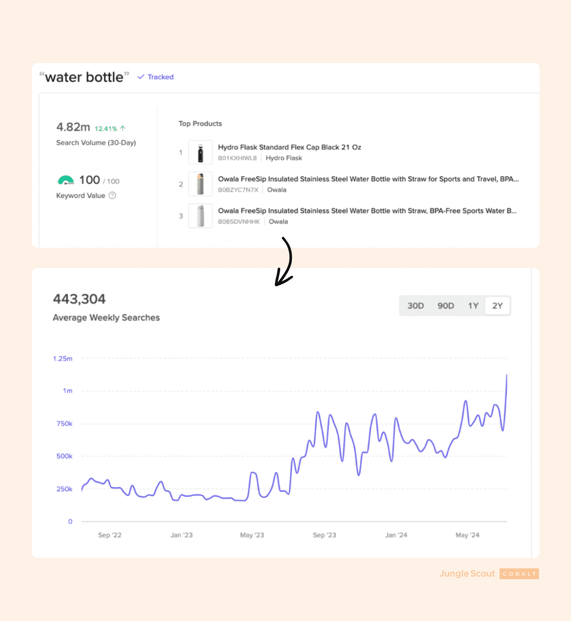Viewport: 571px width, 621px height.
Task: Open the third-ranked Owala bottle thumbnail
Action: point(200,216)
